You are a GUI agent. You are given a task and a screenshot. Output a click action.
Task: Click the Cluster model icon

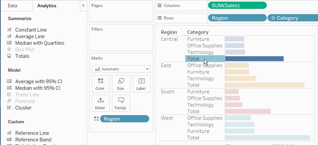coord(9,108)
